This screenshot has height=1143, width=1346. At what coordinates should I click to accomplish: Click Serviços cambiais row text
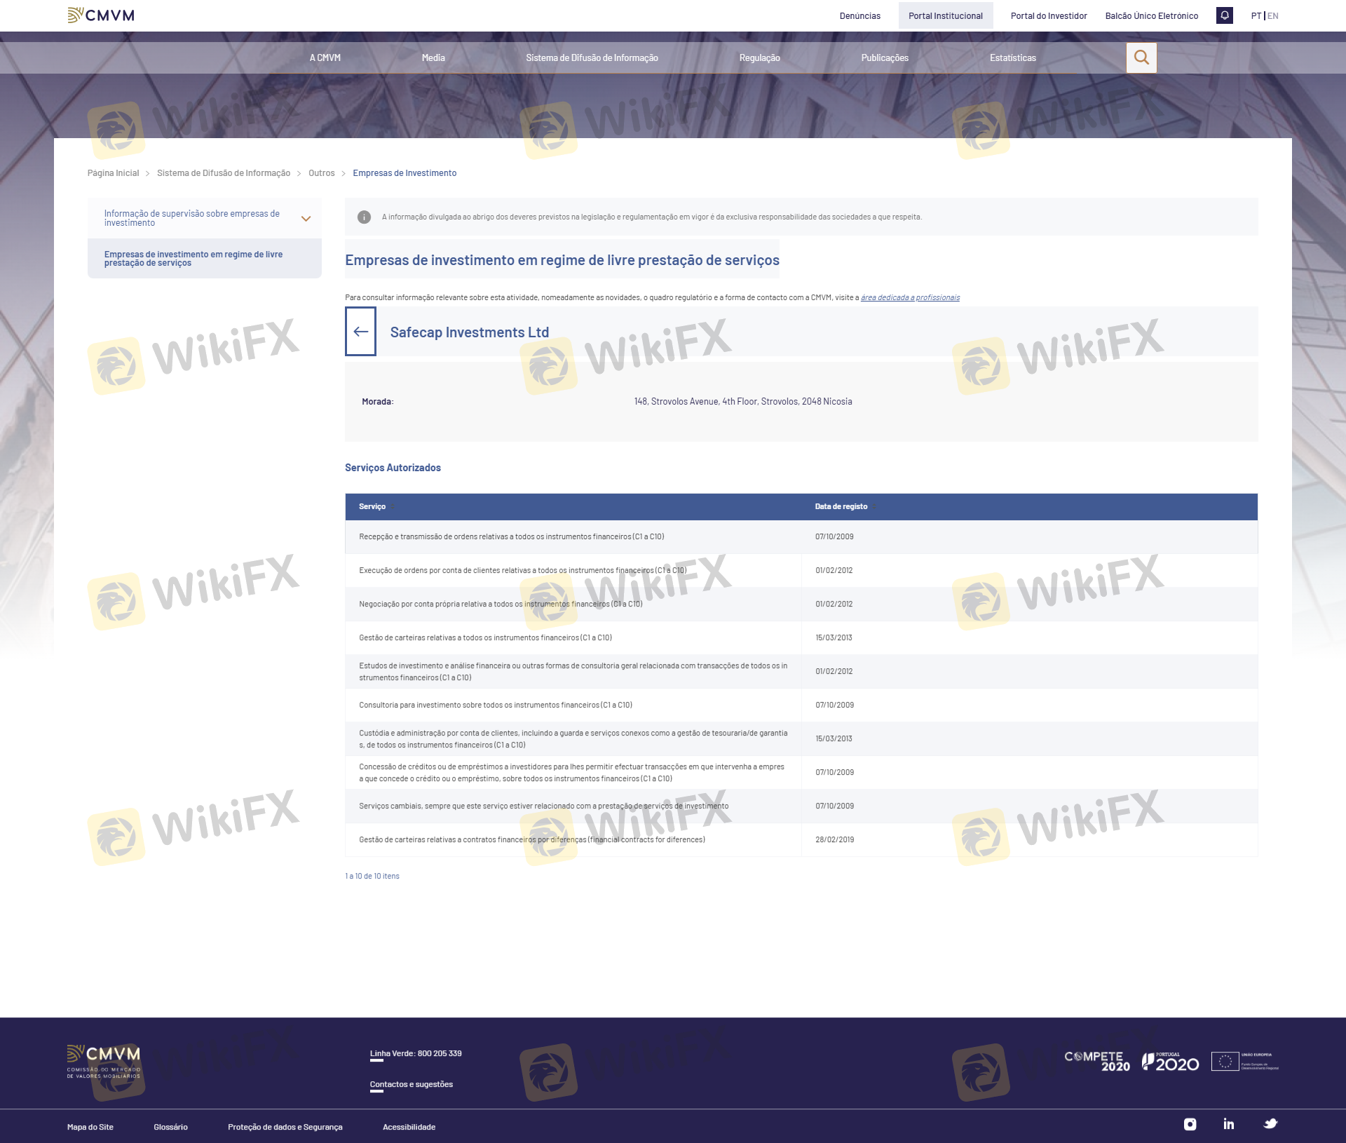[544, 806]
